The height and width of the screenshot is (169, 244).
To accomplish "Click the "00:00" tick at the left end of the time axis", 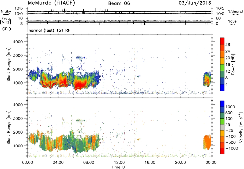I will tap(27, 163).
